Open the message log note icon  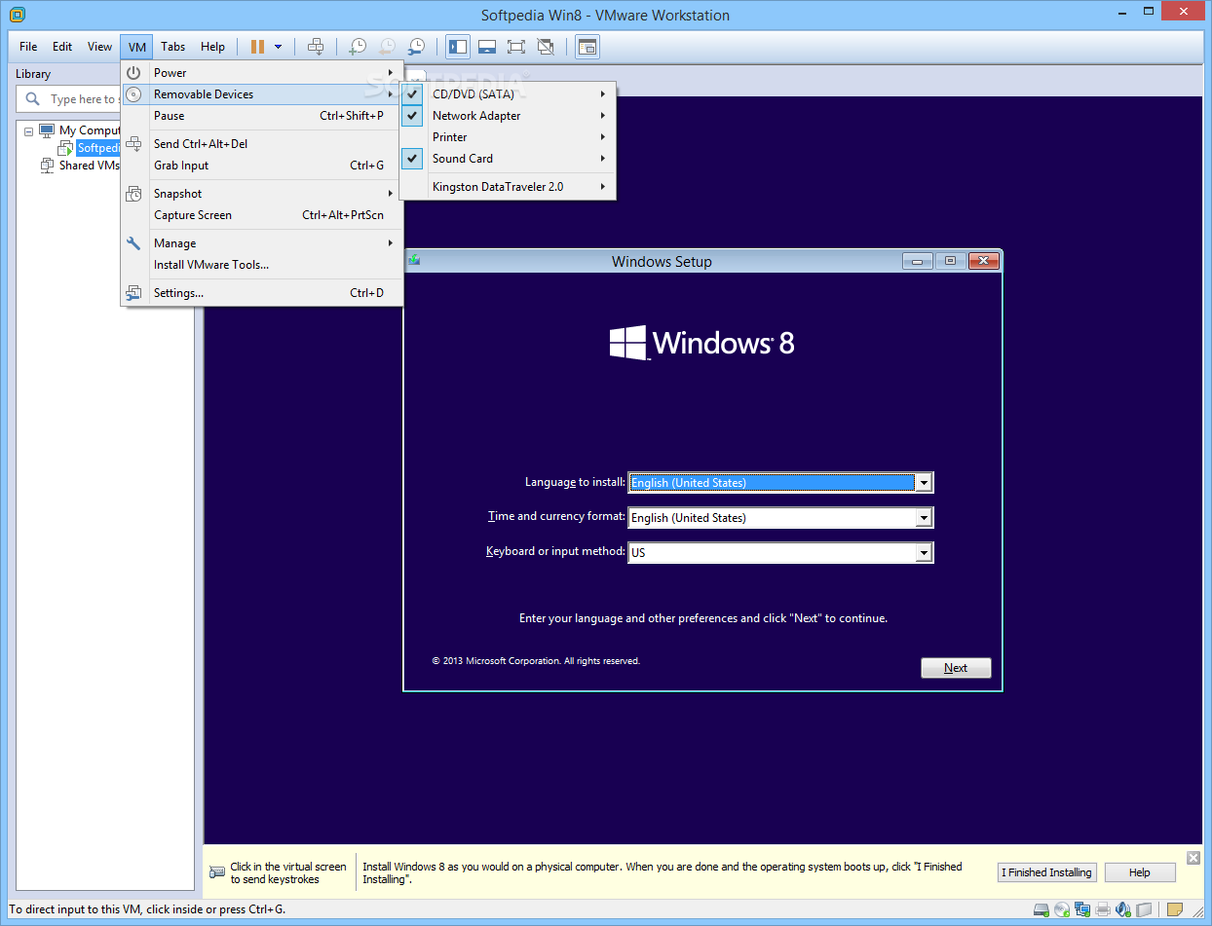[x=1175, y=910]
